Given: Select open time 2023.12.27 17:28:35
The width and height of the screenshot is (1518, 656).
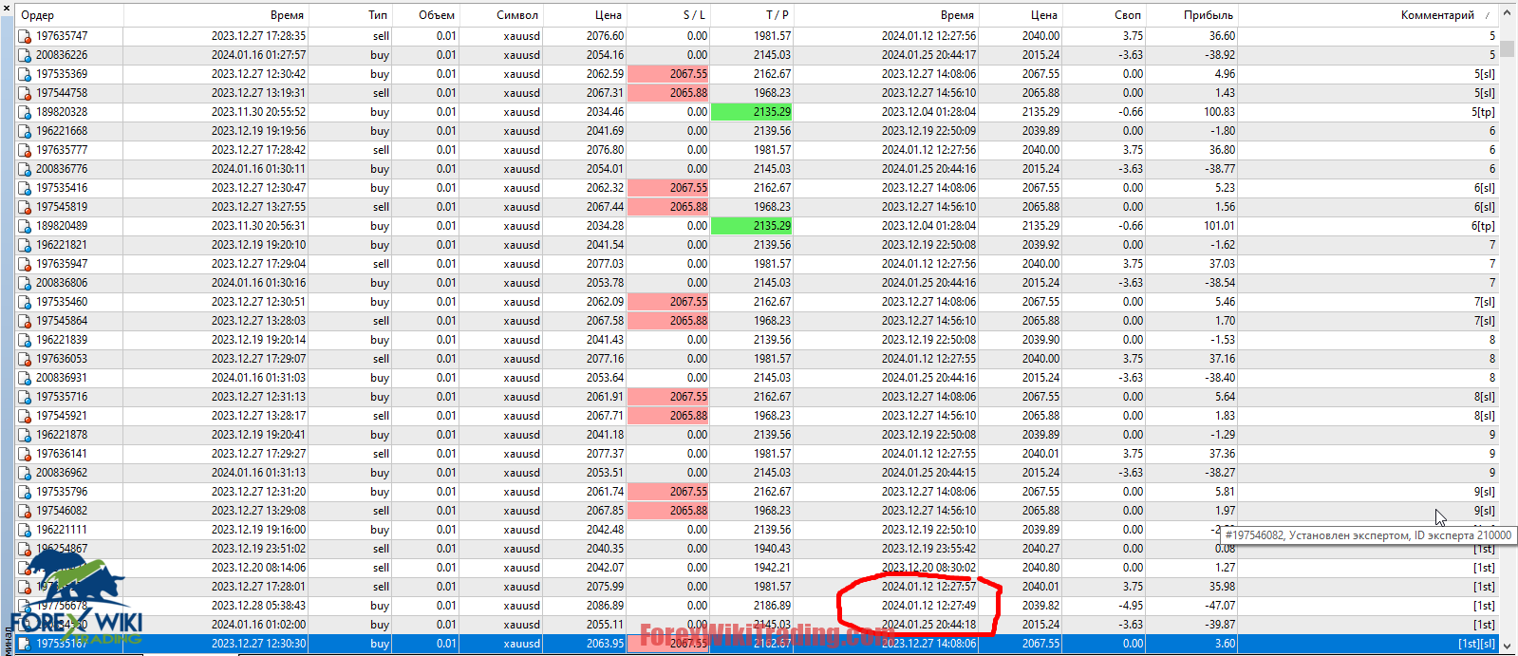Looking at the screenshot, I should [258, 36].
